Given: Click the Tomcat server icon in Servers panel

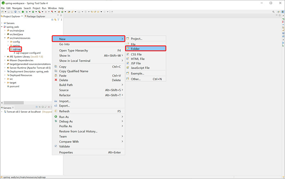Looking at the screenshot, I should (x=5, y=112).
